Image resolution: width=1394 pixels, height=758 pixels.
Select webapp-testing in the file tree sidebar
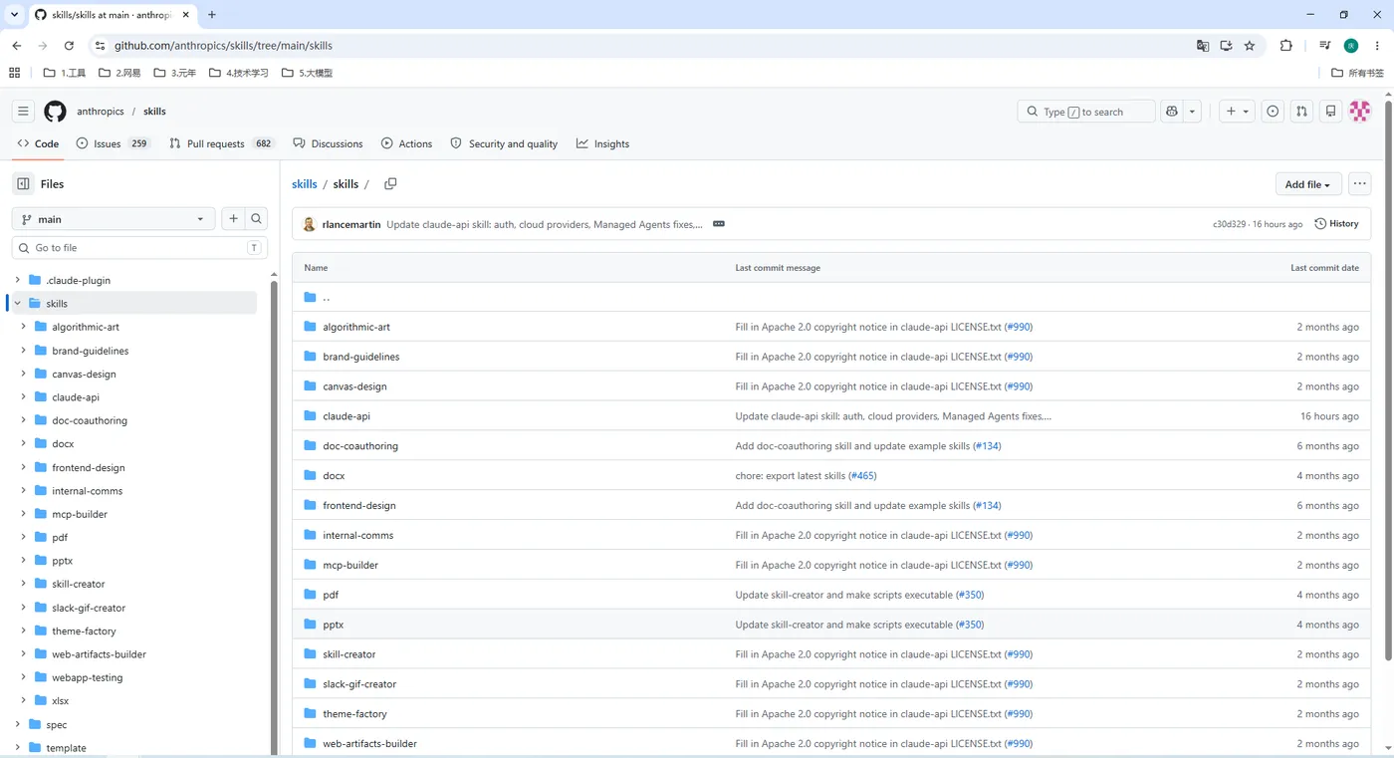coord(88,677)
